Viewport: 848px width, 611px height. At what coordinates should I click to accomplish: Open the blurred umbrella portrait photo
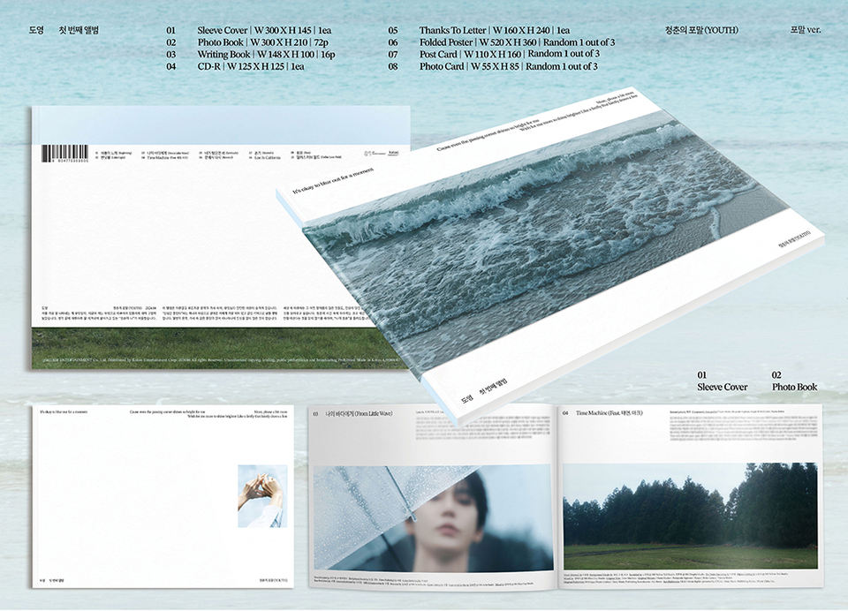[433, 518]
